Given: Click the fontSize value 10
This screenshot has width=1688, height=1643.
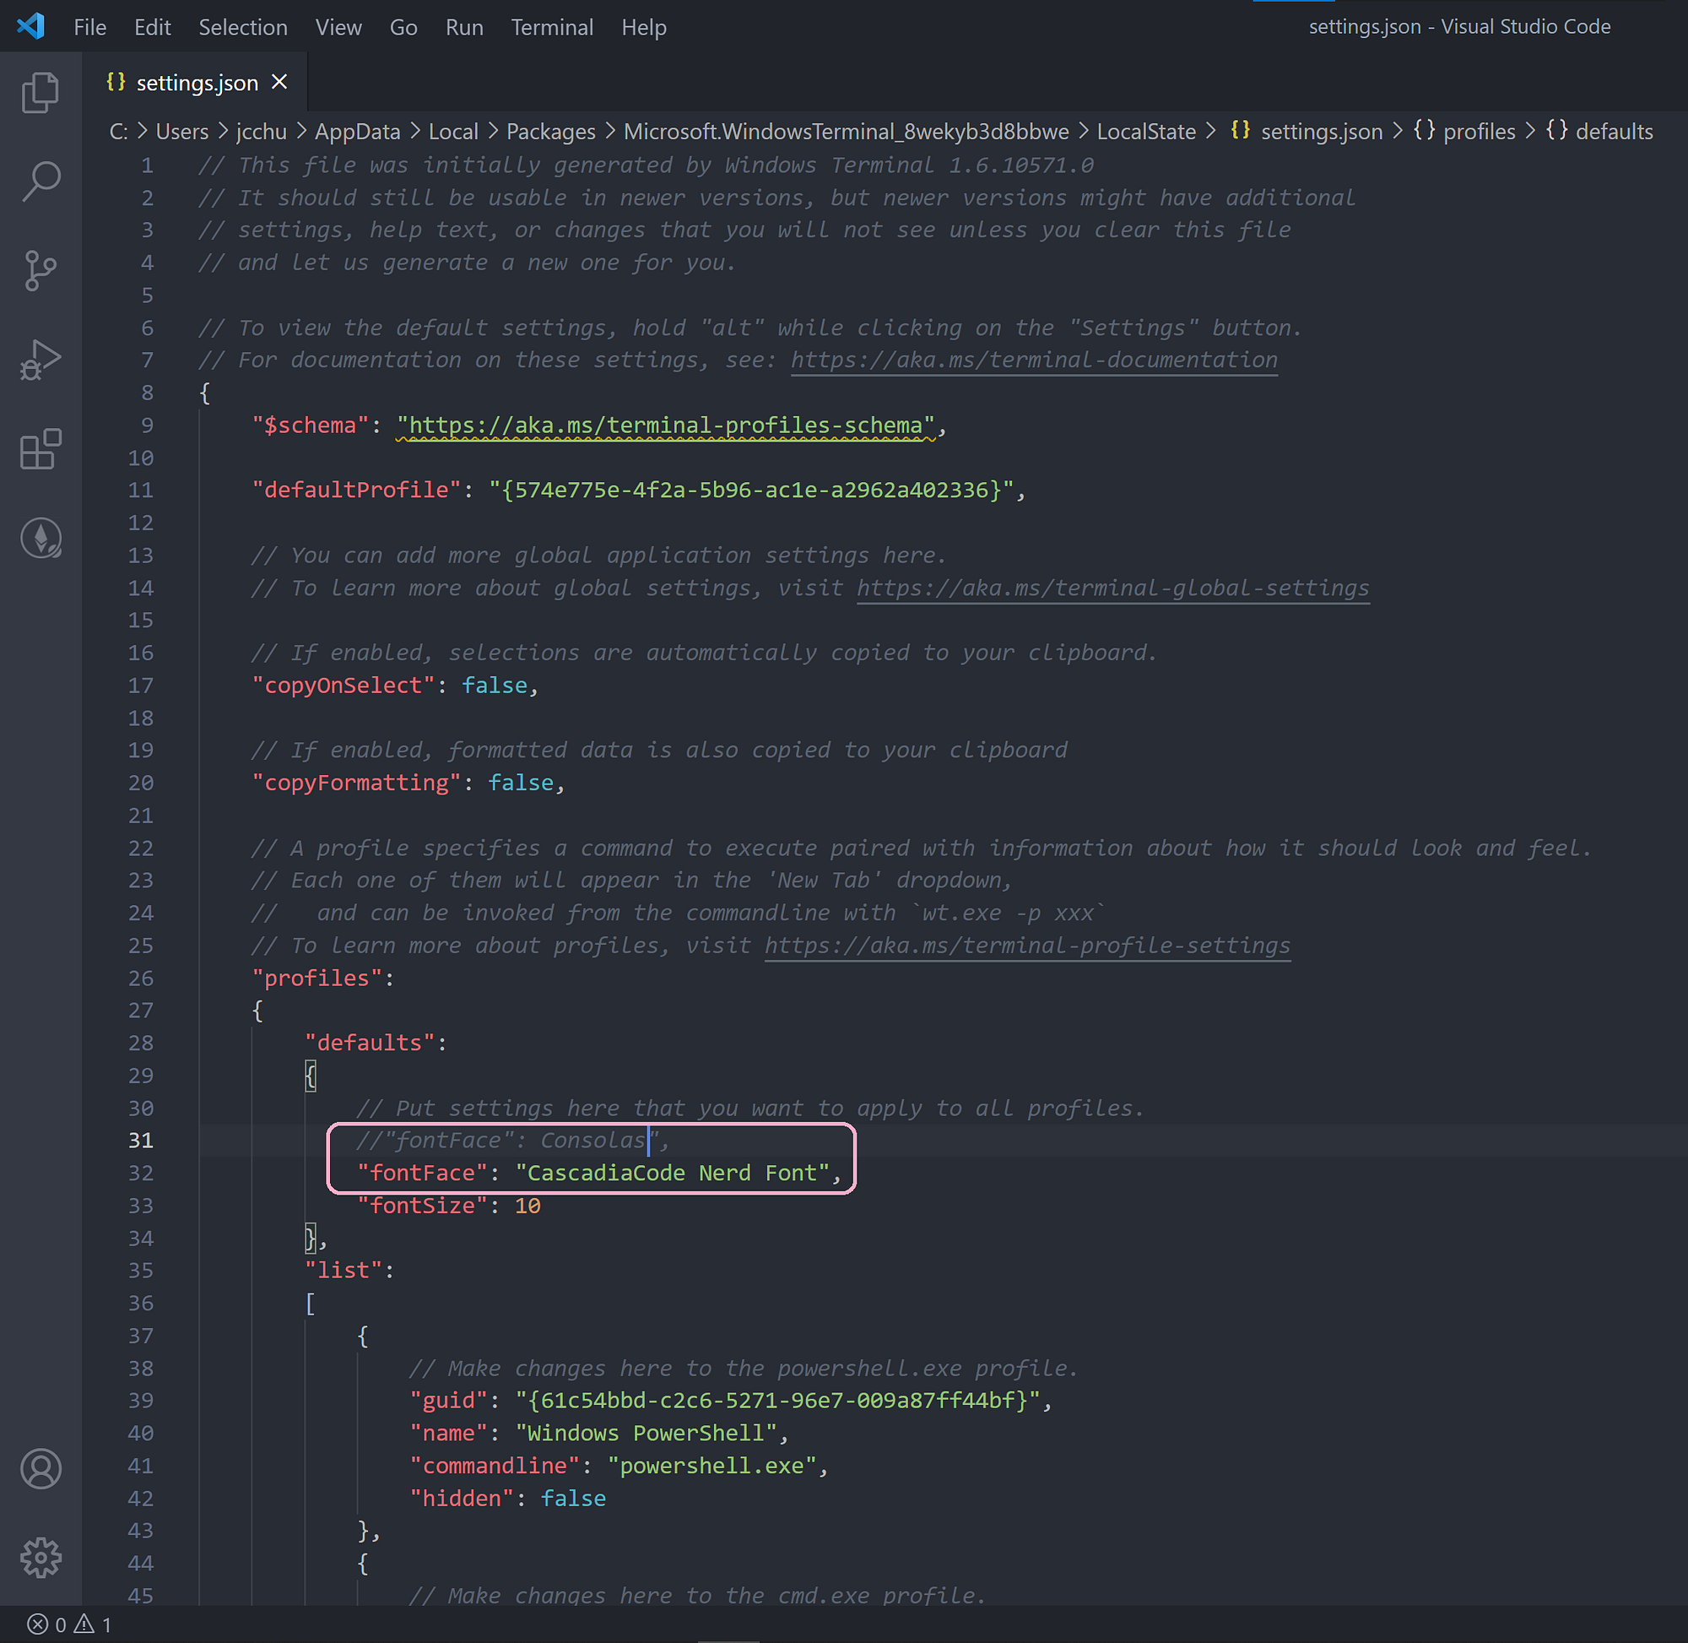Looking at the screenshot, I should (x=527, y=1206).
